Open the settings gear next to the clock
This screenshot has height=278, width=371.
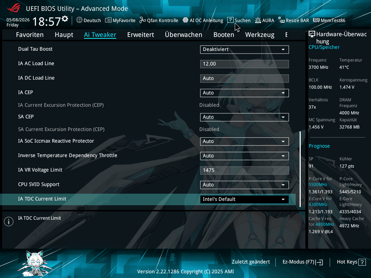(65, 19)
